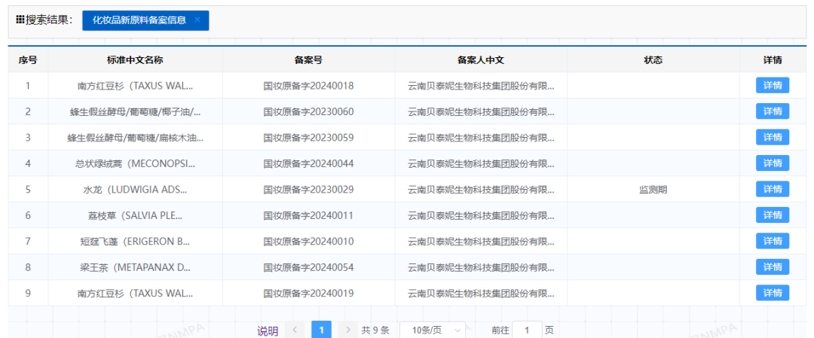Go to previous page arrow
Image resolution: width=814 pixels, height=338 pixels.
295,330
